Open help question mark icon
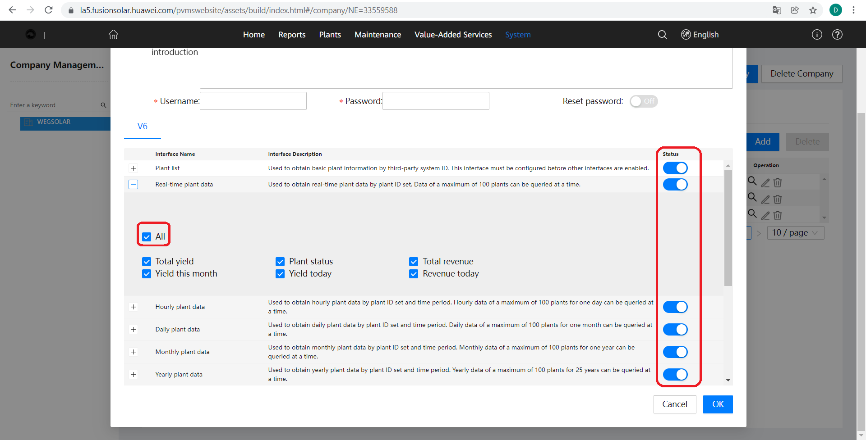 click(x=837, y=35)
